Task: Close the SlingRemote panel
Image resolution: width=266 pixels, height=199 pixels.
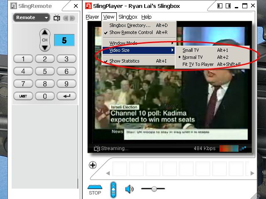Action: point(76,6)
